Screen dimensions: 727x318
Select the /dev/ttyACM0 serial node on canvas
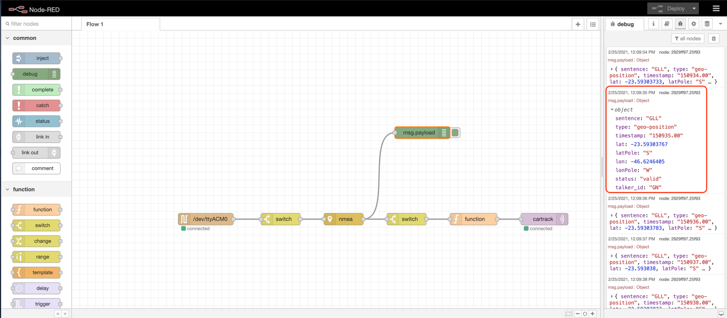click(x=206, y=219)
